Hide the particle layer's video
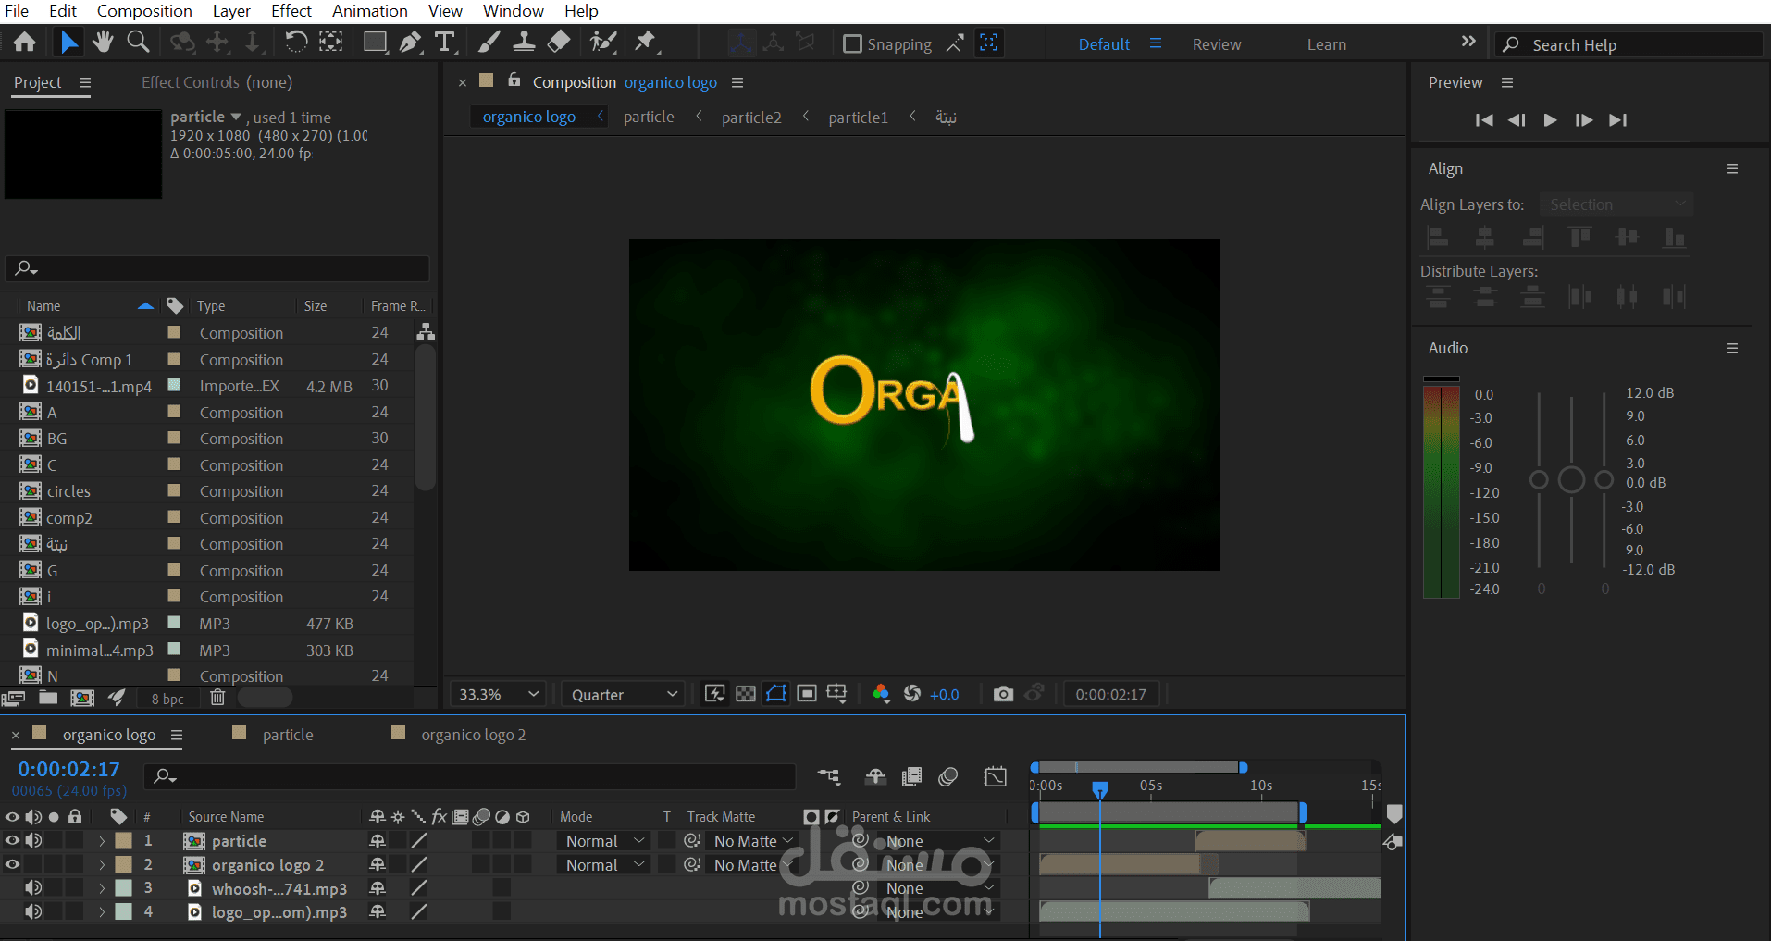The image size is (1771, 941). click(12, 841)
